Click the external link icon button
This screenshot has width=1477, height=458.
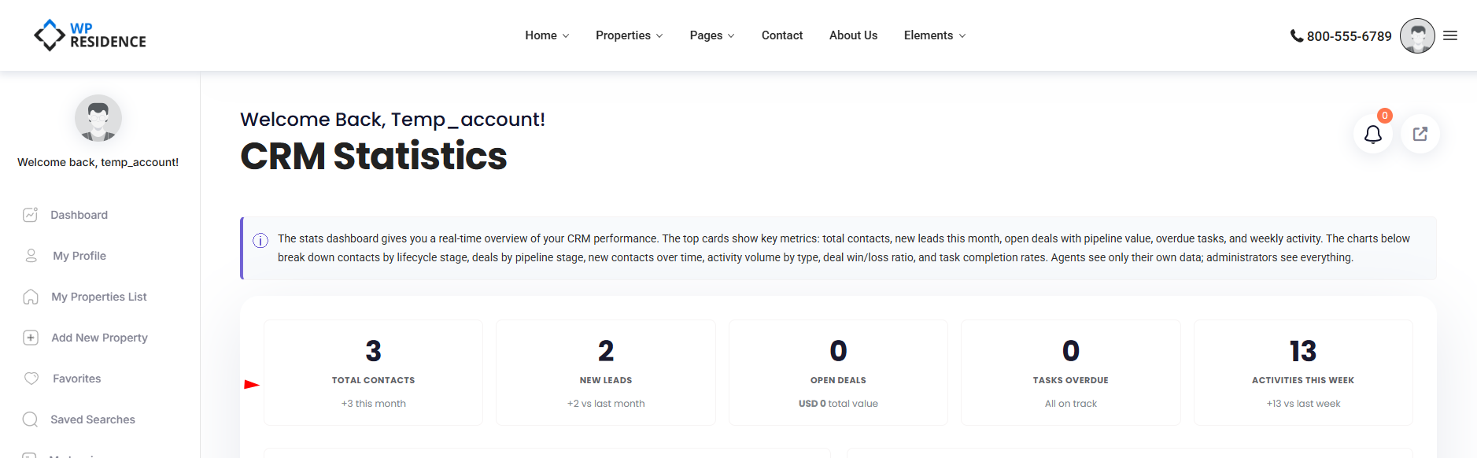(x=1420, y=134)
